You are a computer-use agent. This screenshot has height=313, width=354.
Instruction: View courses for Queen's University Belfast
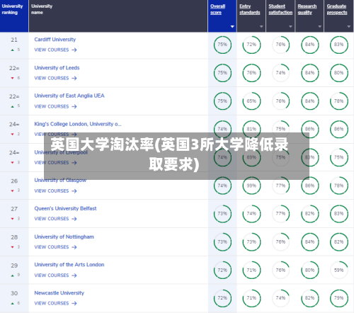55,219
